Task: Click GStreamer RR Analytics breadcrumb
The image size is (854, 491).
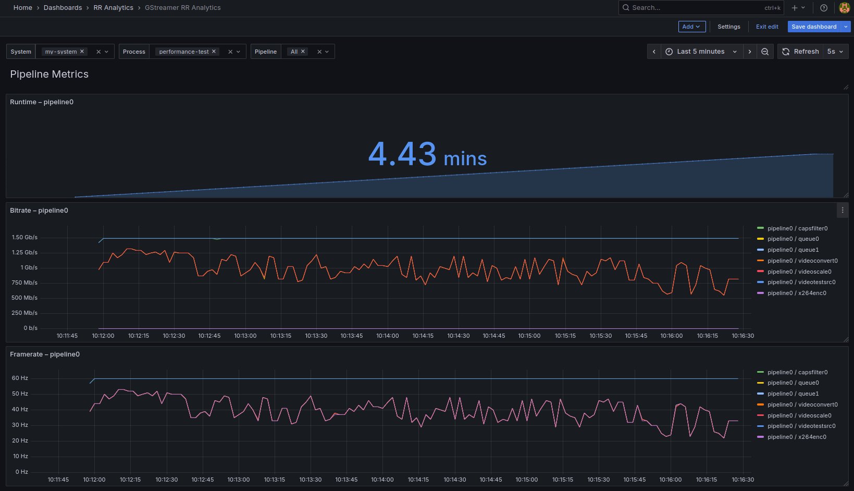Action: tap(182, 8)
